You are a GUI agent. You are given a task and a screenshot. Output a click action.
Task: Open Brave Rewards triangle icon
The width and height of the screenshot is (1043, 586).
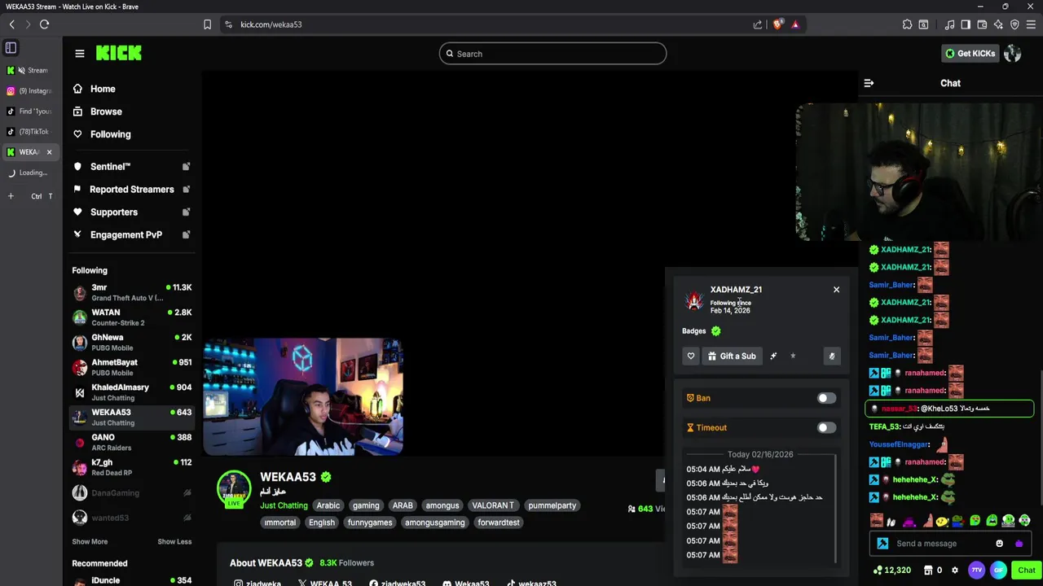(795, 24)
